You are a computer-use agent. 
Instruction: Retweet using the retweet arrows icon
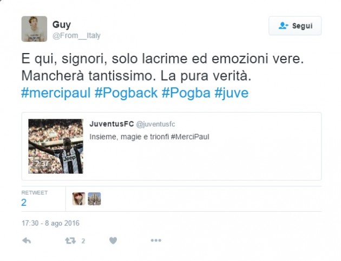(70, 240)
